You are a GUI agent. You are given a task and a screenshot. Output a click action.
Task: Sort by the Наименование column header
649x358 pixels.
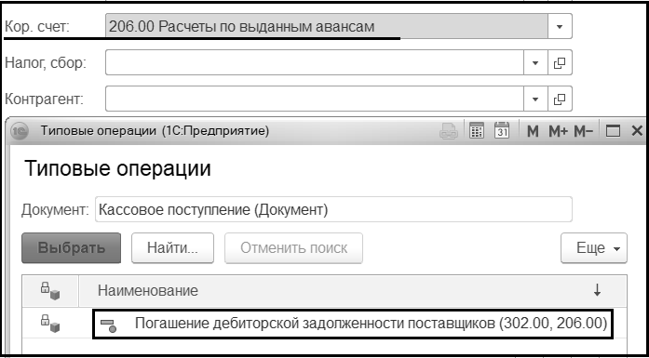353,291
